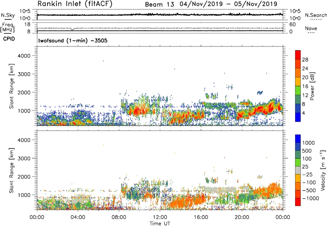Screen dimensions: 327x226
Task: Click the '20:00' time axis tick label
Action: point(242,217)
